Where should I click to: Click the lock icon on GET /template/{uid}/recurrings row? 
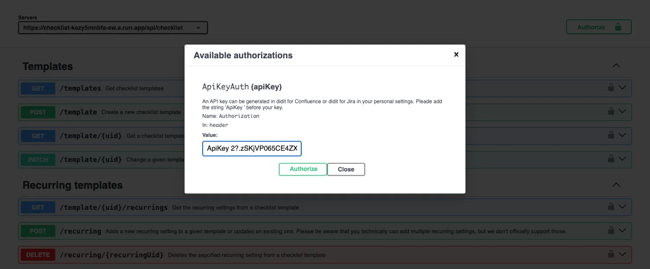tap(611, 206)
